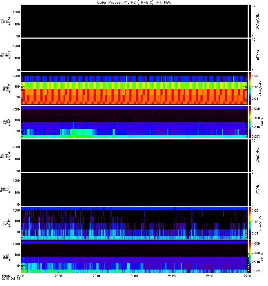The width and height of the screenshot is (268, 286).
Task: Pick the rainbow colorbar of thb fbk scm1
Action: coord(250,122)
